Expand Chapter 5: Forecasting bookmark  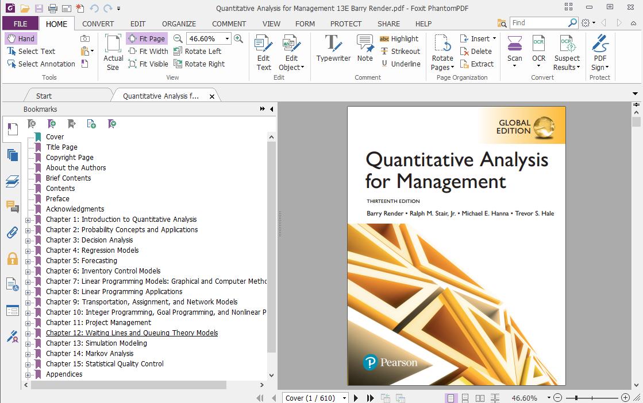[28, 261]
